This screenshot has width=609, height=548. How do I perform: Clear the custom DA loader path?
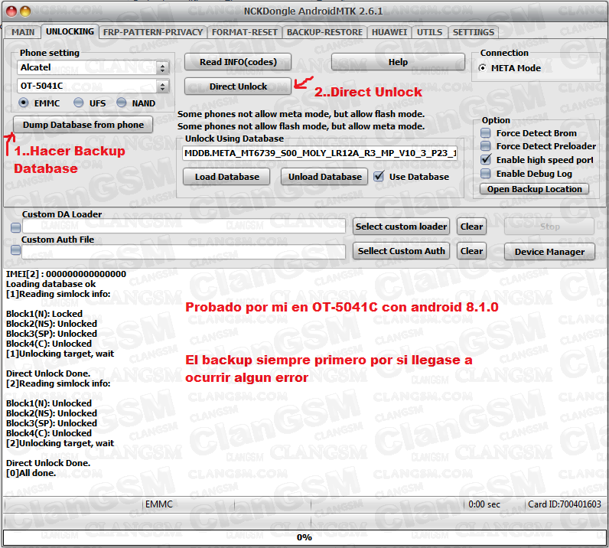click(471, 227)
